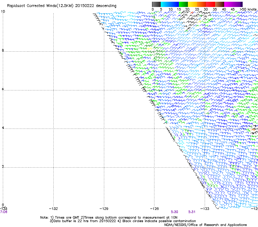Click the purple 5:31 time label

coord(192,212)
